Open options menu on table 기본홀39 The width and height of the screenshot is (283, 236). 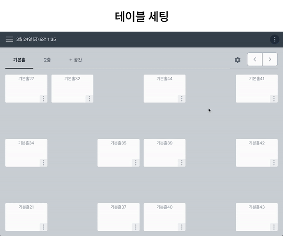182,163
